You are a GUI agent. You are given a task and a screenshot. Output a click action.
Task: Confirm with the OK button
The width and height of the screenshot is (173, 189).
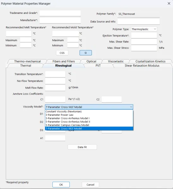[x=61, y=185]
